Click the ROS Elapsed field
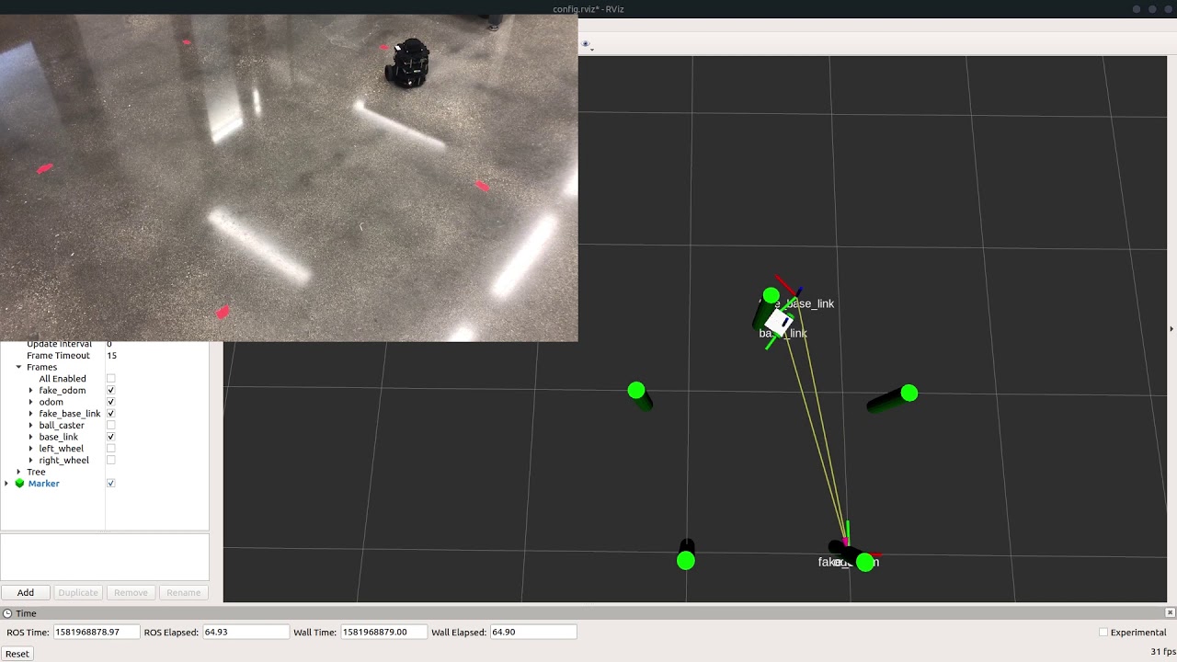 pos(245,633)
